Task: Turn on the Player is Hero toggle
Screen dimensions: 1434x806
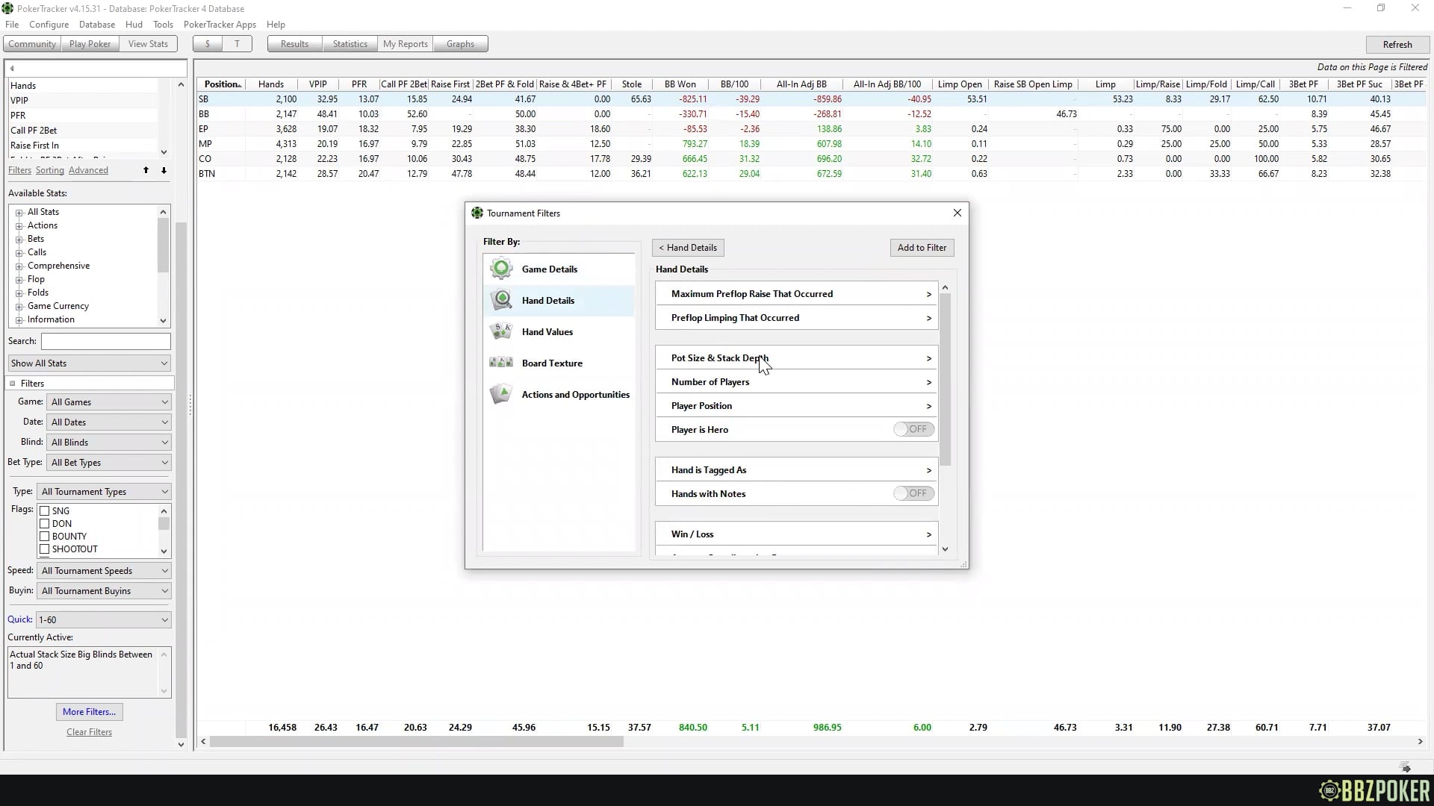Action: [x=913, y=429]
